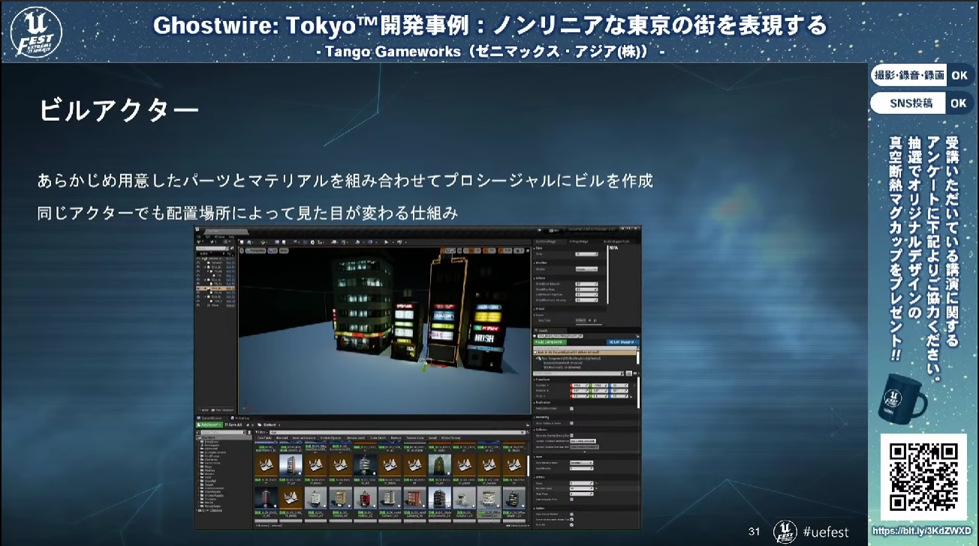
Task: Click the Play button in Unreal toolbar
Action: point(386,242)
